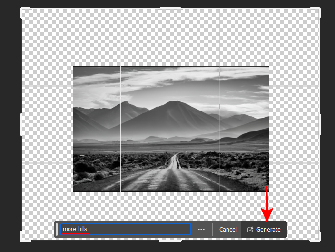Click the bottom-center crop edge handle

(x=170, y=241)
